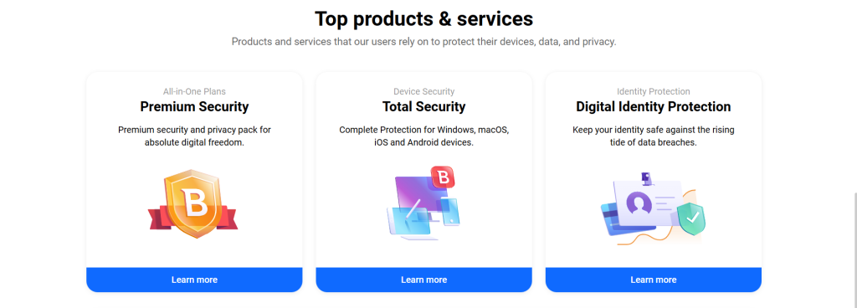Screen dimensions: 857x308
Task: Select the Total Security title
Action: (424, 106)
